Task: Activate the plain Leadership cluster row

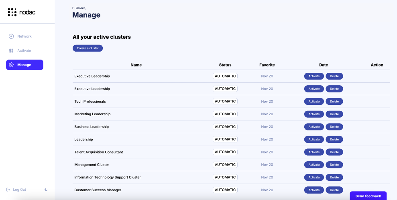Action: pos(314,139)
